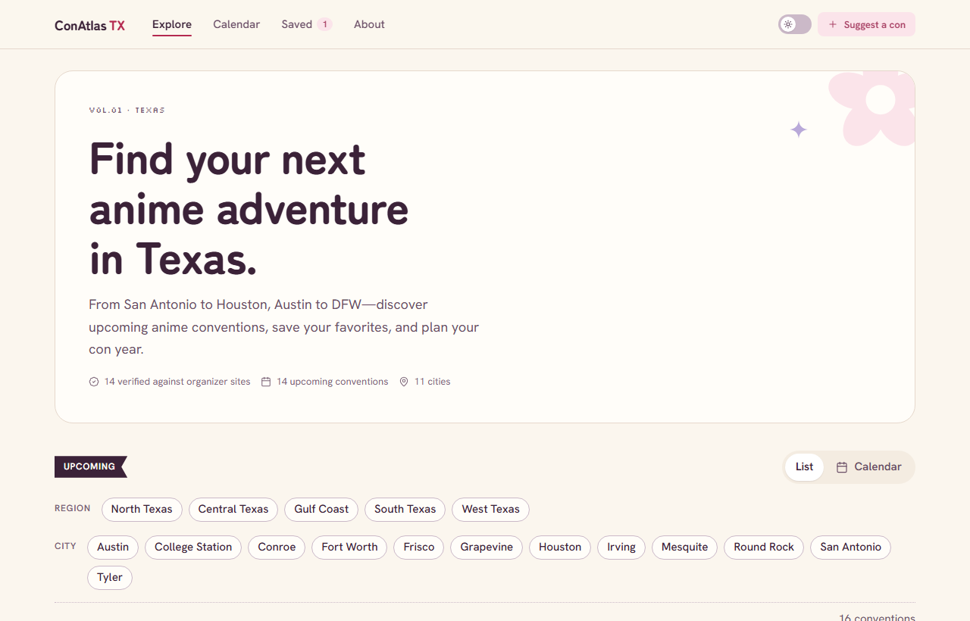
Task: Click the calendar icon in view switcher
Action: click(842, 467)
